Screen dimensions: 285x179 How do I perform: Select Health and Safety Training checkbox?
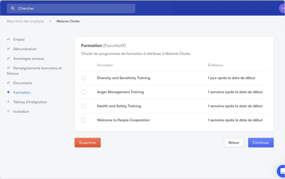[83, 106]
